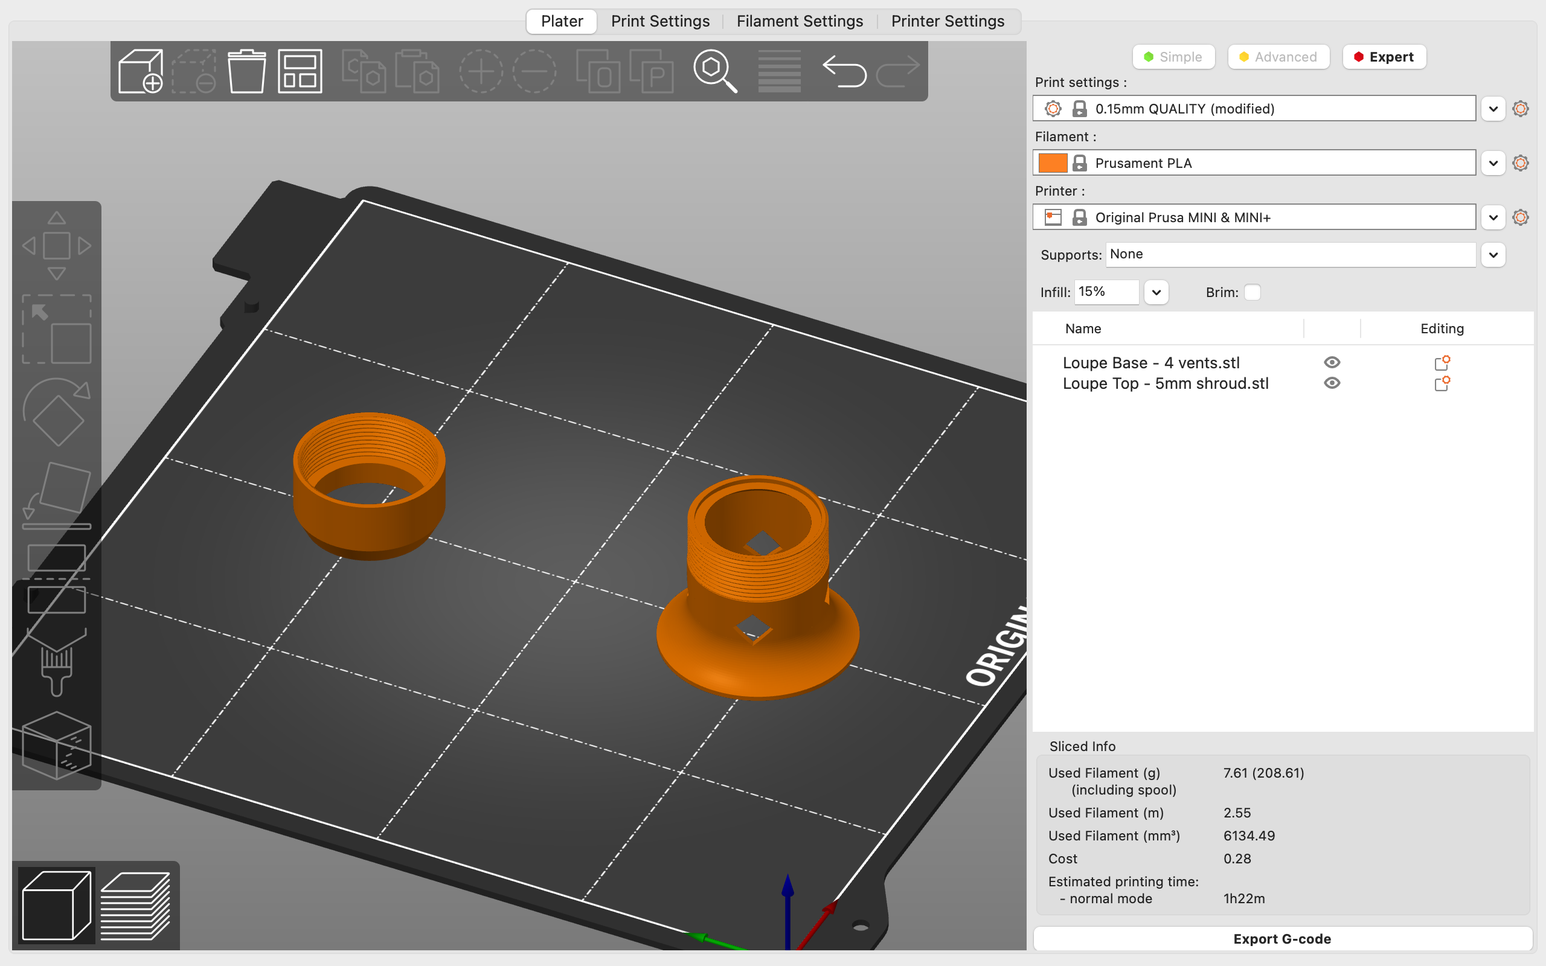Switch to Advanced mode

coord(1278,56)
